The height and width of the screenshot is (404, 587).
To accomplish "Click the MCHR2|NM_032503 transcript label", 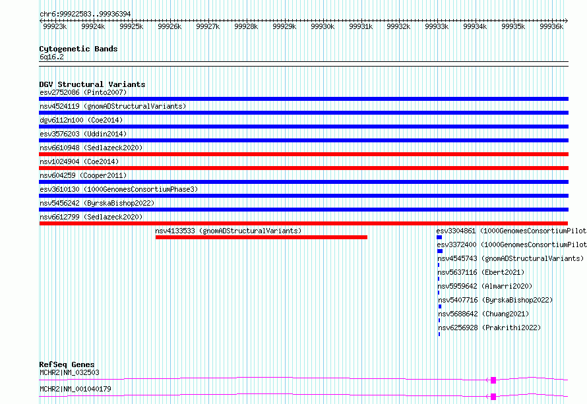I will pos(70,372).
